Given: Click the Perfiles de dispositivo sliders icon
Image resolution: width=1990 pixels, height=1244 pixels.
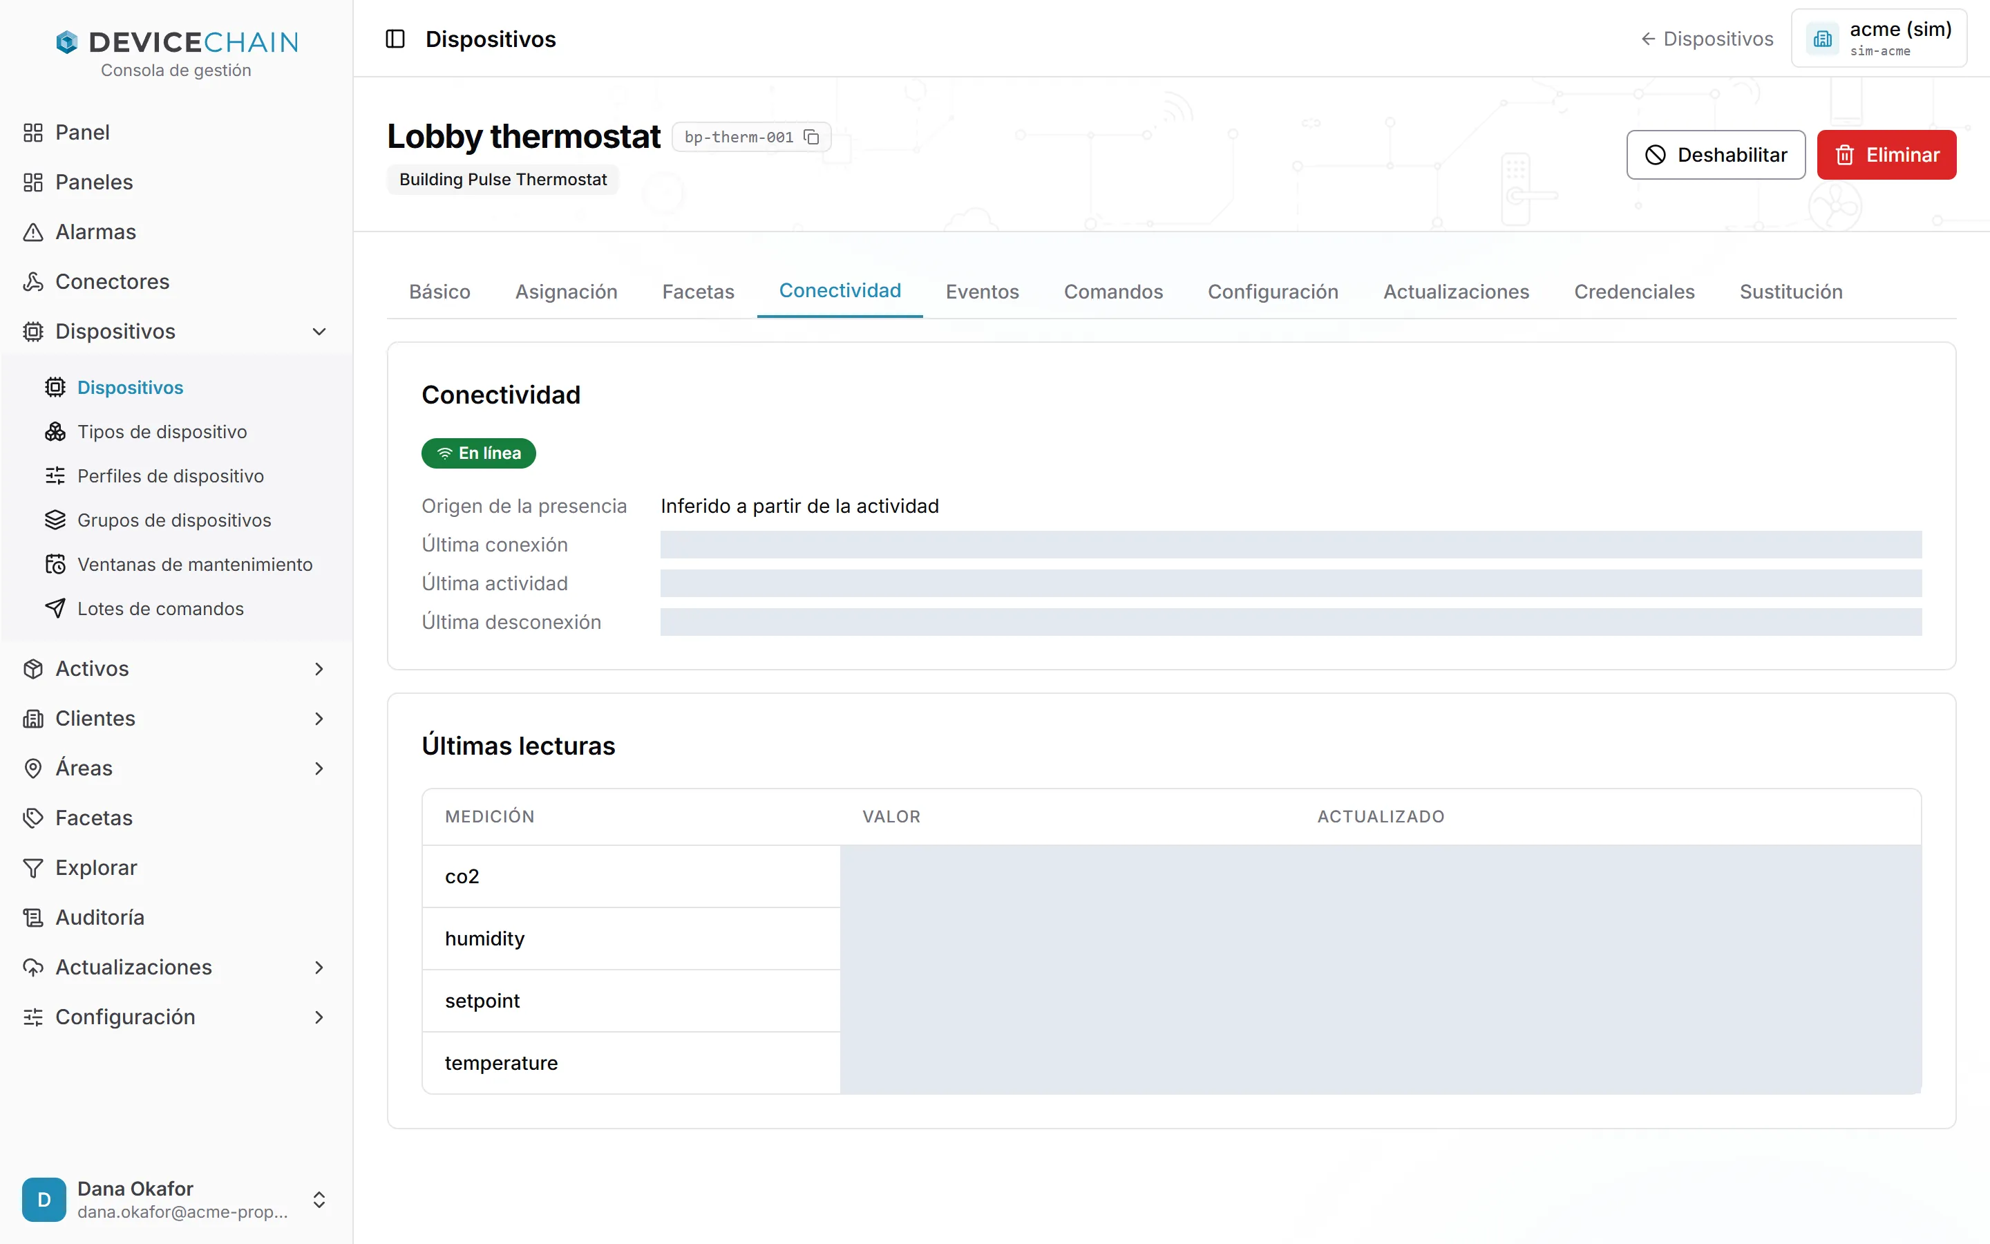Looking at the screenshot, I should [55, 475].
